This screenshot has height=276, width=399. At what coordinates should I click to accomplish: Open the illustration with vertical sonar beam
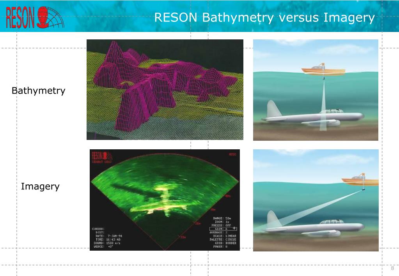pyautogui.click(x=316, y=90)
